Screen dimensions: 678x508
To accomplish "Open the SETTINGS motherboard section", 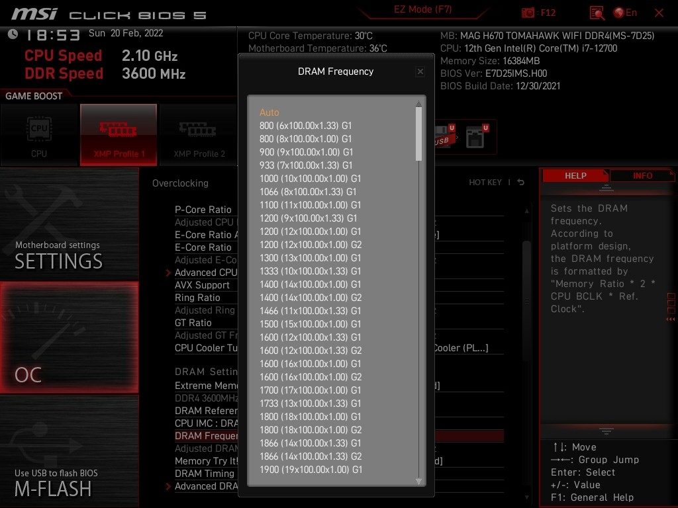I will (x=69, y=224).
